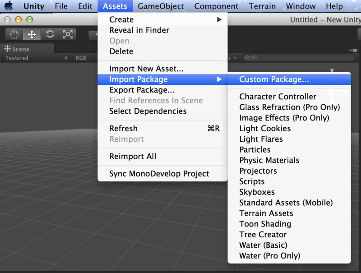Import the Skyboxes package
Viewport: 361px width, 273px height.
257,192
